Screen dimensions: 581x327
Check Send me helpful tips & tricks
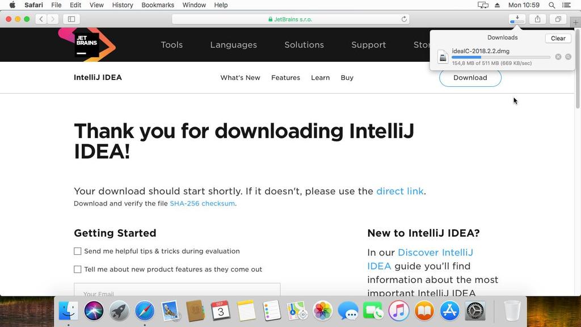[x=77, y=251]
